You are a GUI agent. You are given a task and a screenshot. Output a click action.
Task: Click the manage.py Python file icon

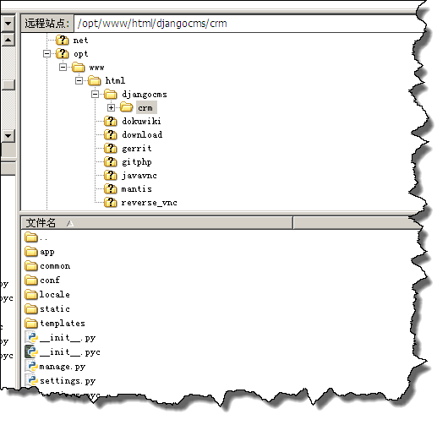[x=31, y=366]
